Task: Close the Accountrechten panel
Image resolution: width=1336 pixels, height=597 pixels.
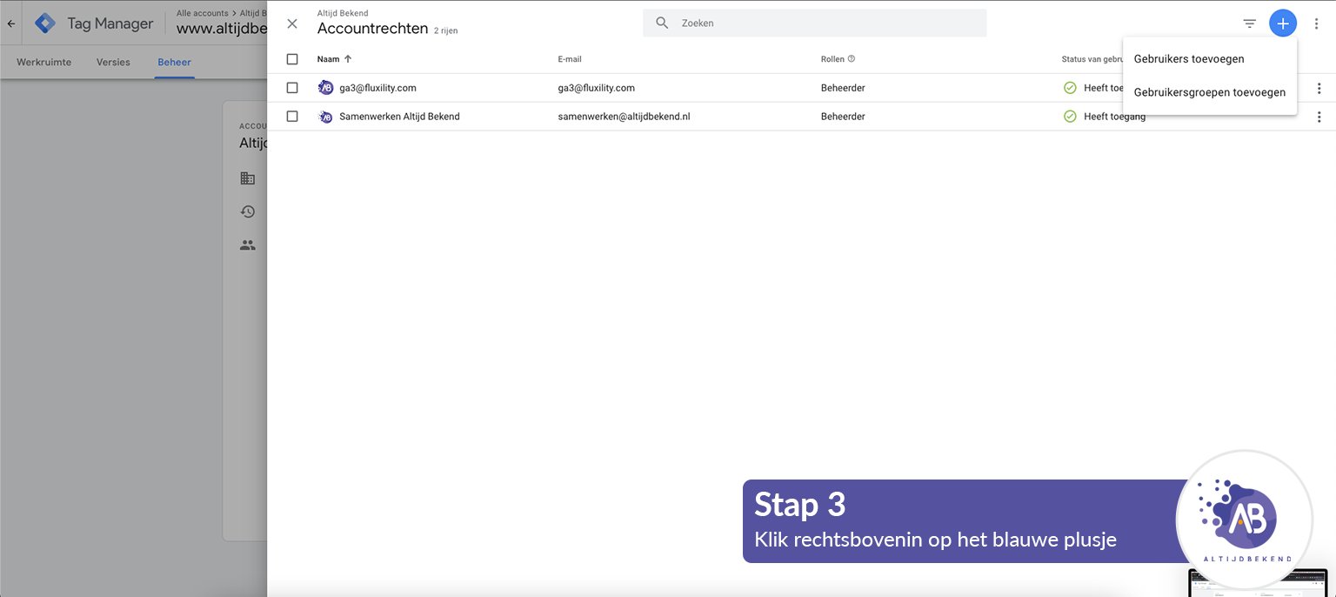Action: point(292,23)
